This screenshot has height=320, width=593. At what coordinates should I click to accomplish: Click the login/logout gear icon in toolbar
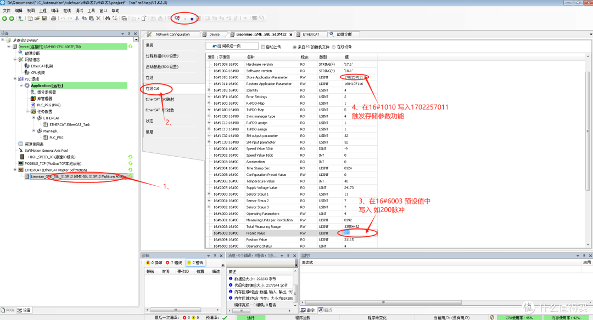[177, 18]
